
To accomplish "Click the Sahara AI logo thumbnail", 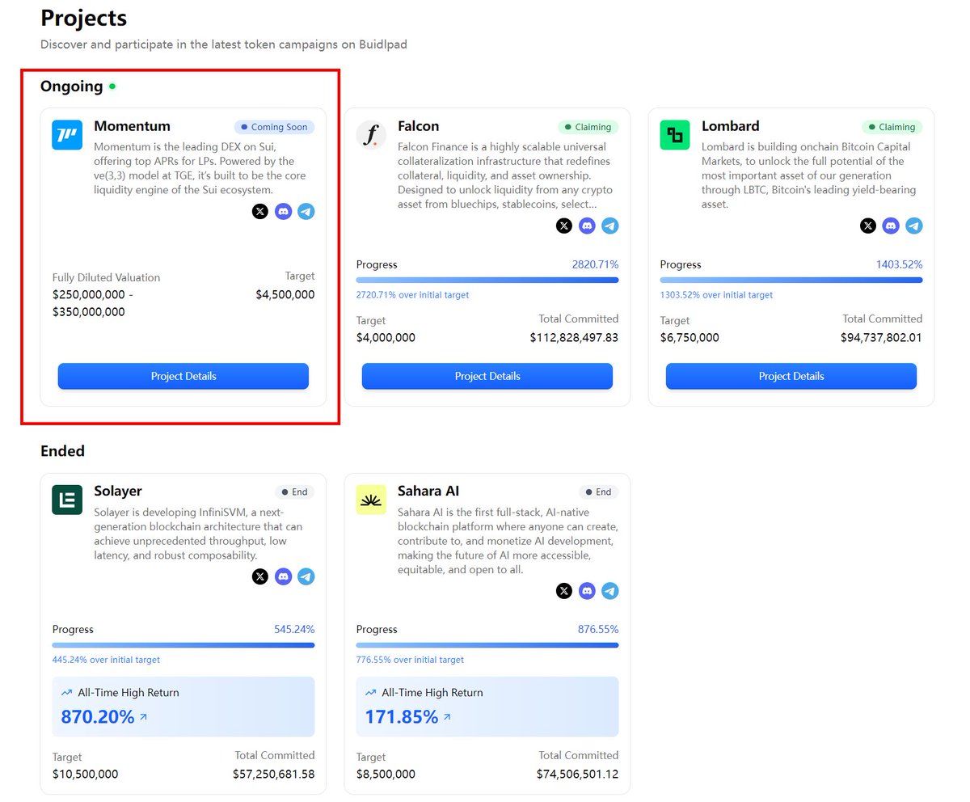I will point(371,500).
